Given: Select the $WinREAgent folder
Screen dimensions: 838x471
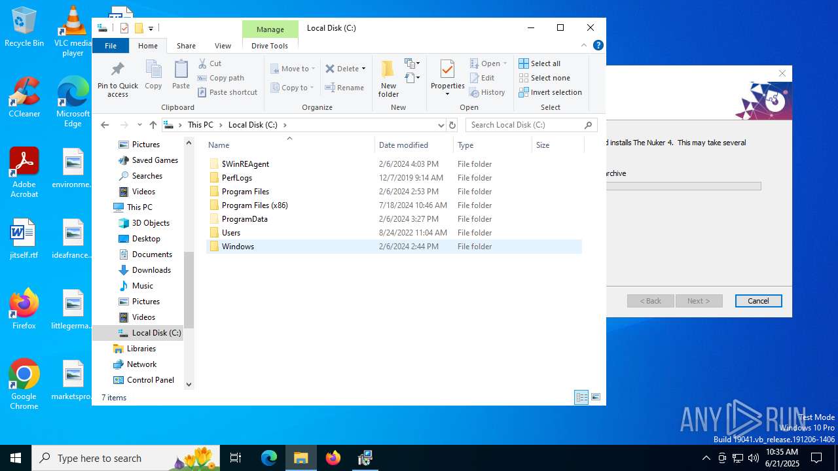Looking at the screenshot, I should click(x=246, y=164).
